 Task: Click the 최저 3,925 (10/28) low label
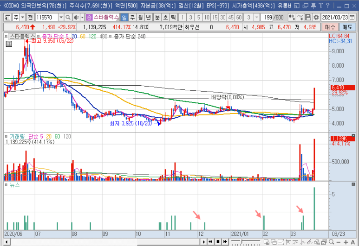pos(131,123)
